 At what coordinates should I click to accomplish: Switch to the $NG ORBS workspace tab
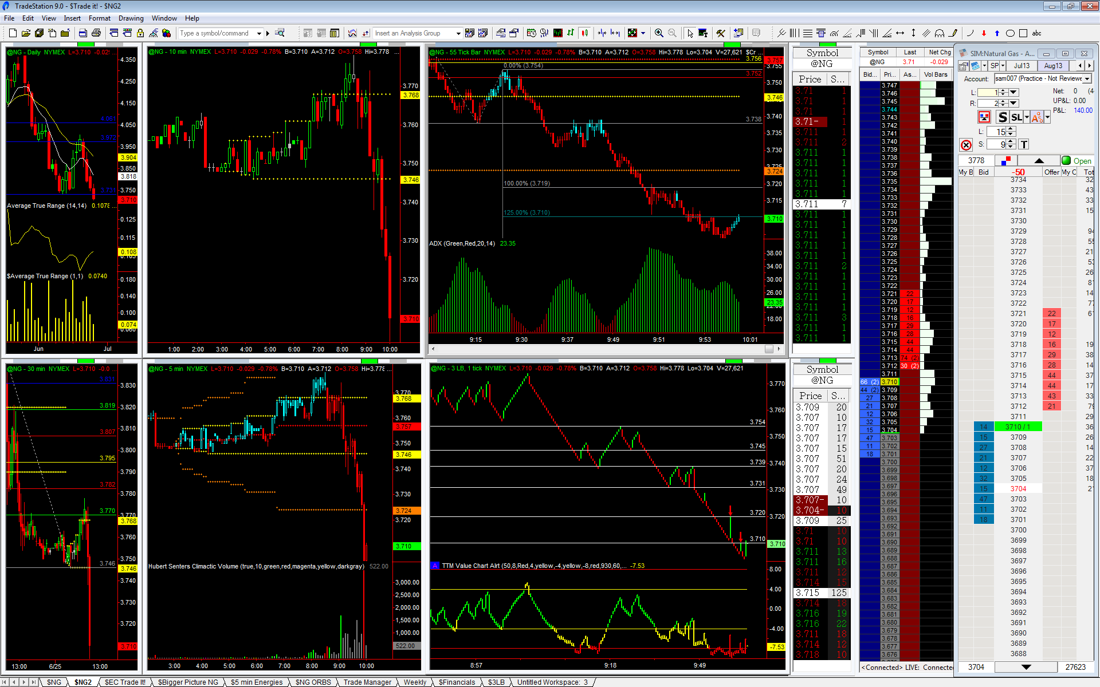pos(313,682)
